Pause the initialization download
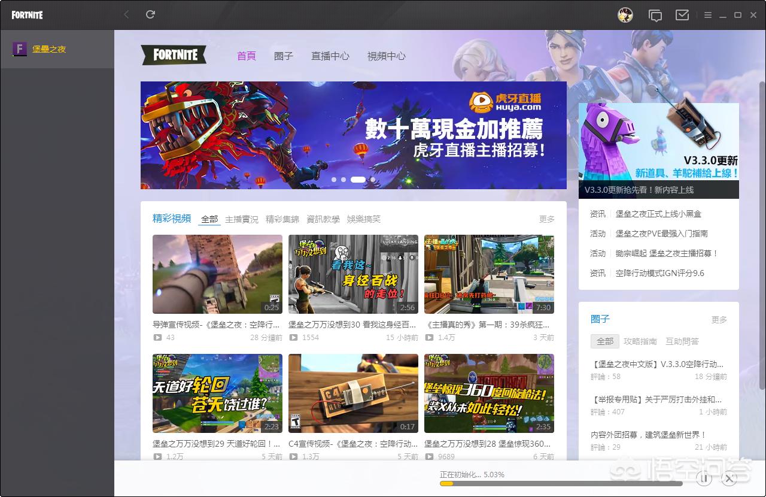The image size is (766, 497). coord(704,478)
